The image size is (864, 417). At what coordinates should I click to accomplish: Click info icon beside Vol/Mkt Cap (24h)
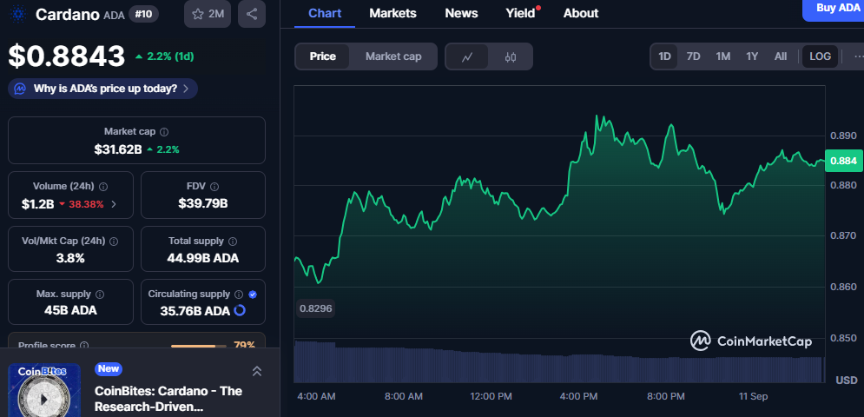point(114,241)
